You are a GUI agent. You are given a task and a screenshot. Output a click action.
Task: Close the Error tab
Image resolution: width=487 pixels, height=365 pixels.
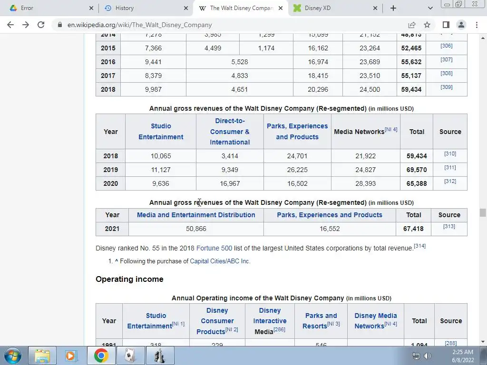[91, 8]
